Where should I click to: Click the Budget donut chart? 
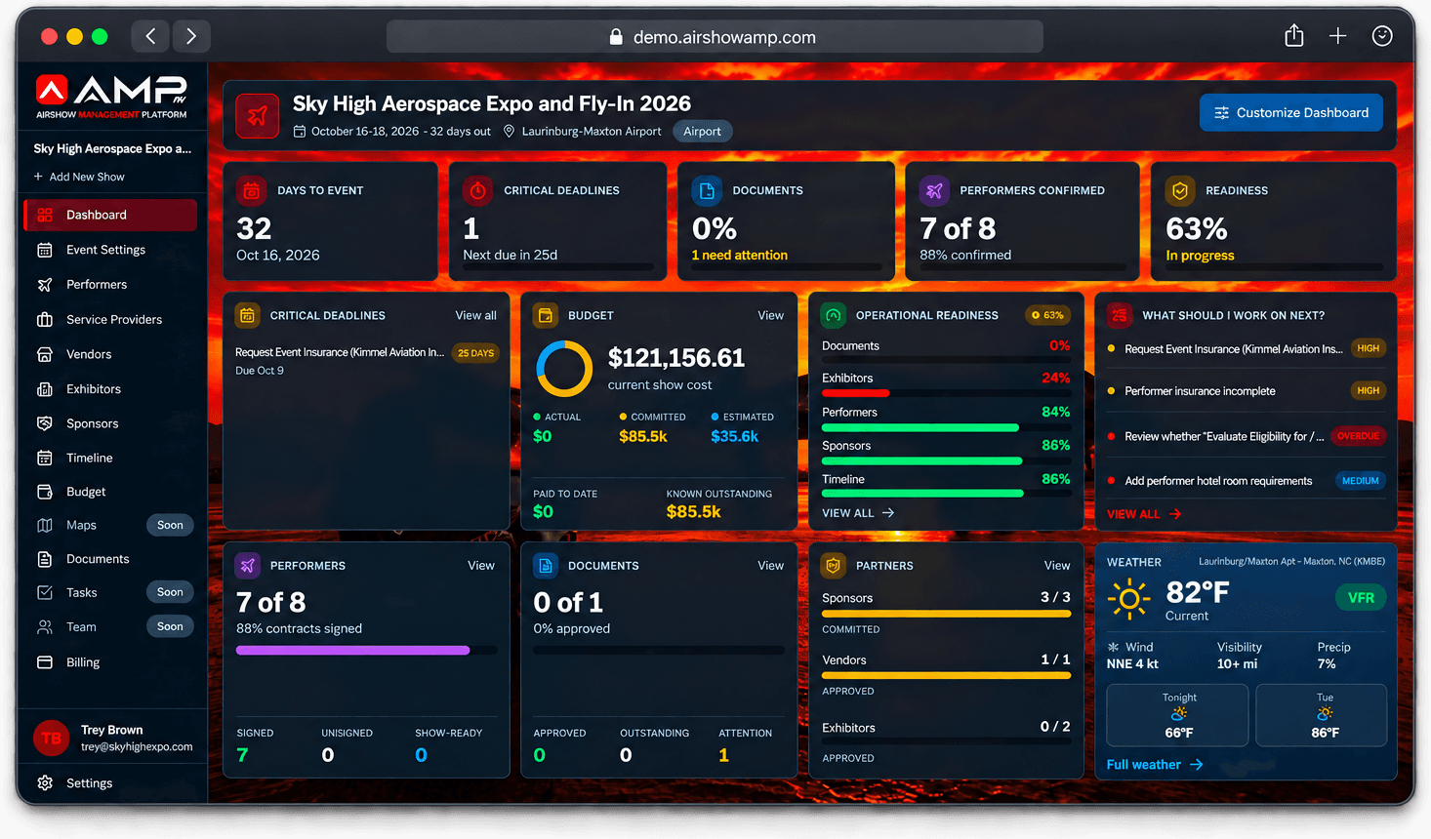tap(564, 369)
